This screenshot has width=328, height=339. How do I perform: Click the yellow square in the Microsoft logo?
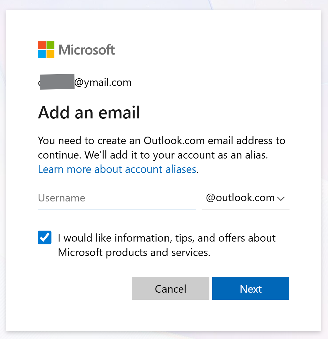50,54
